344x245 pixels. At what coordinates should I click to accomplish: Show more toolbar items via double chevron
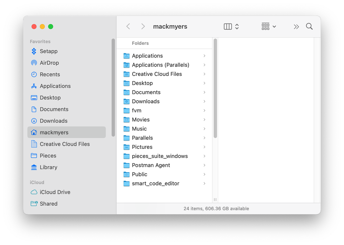coord(296,27)
